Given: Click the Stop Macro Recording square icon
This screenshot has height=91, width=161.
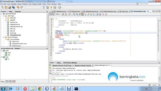Looking at the screenshot, I should click(x=106, y=14).
